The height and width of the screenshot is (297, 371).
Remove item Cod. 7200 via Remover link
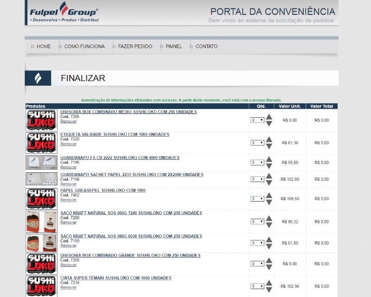click(x=68, y=222)
